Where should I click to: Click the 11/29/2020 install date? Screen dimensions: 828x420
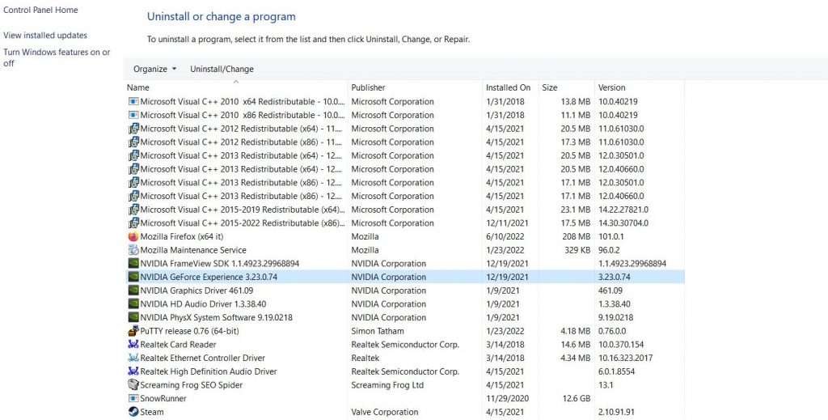(508, 398)
